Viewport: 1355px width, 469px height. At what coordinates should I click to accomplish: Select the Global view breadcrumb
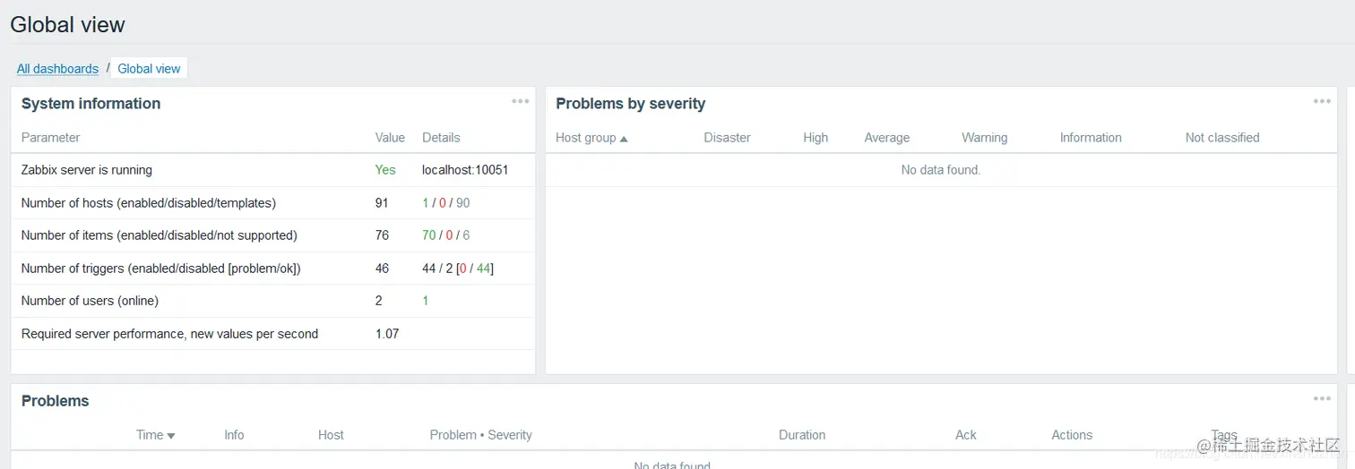149,69
